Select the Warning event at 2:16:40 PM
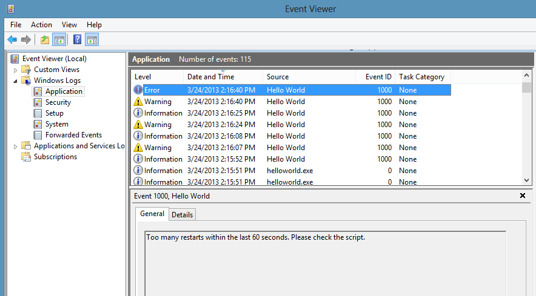This screenshot has height=296, width=536. coord(292,102)
